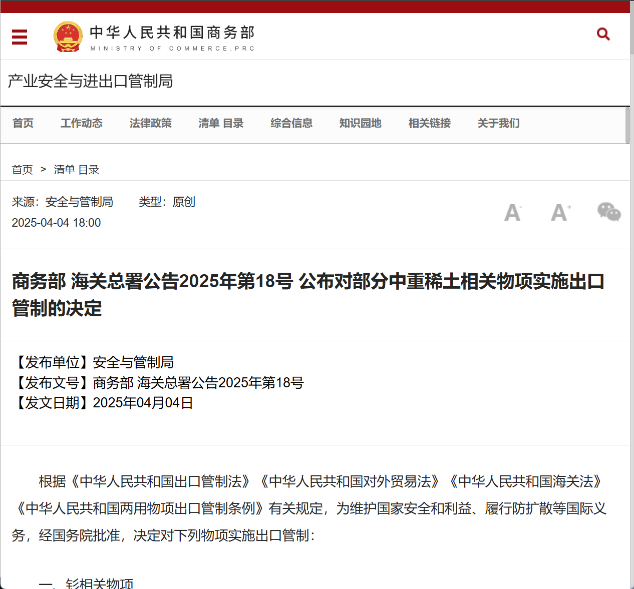Open the 工作动态 navigation tab

[x=82, y=123]
